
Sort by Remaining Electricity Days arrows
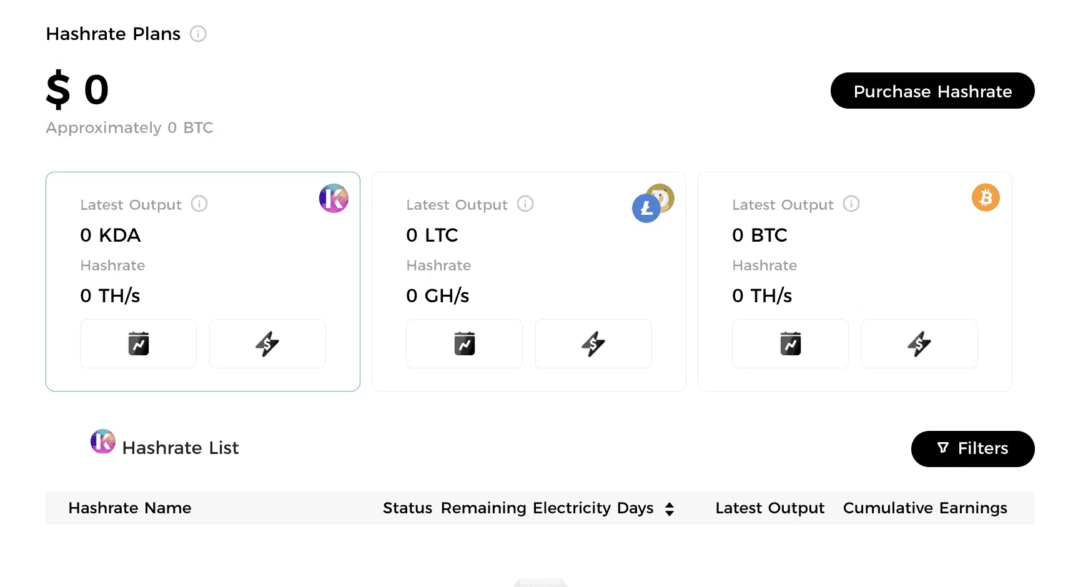pyautogui.click(x=670, y=509)
